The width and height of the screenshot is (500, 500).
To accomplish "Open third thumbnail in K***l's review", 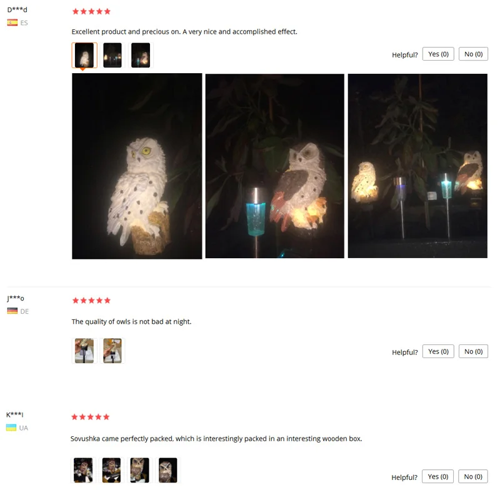I will (139, 471).
